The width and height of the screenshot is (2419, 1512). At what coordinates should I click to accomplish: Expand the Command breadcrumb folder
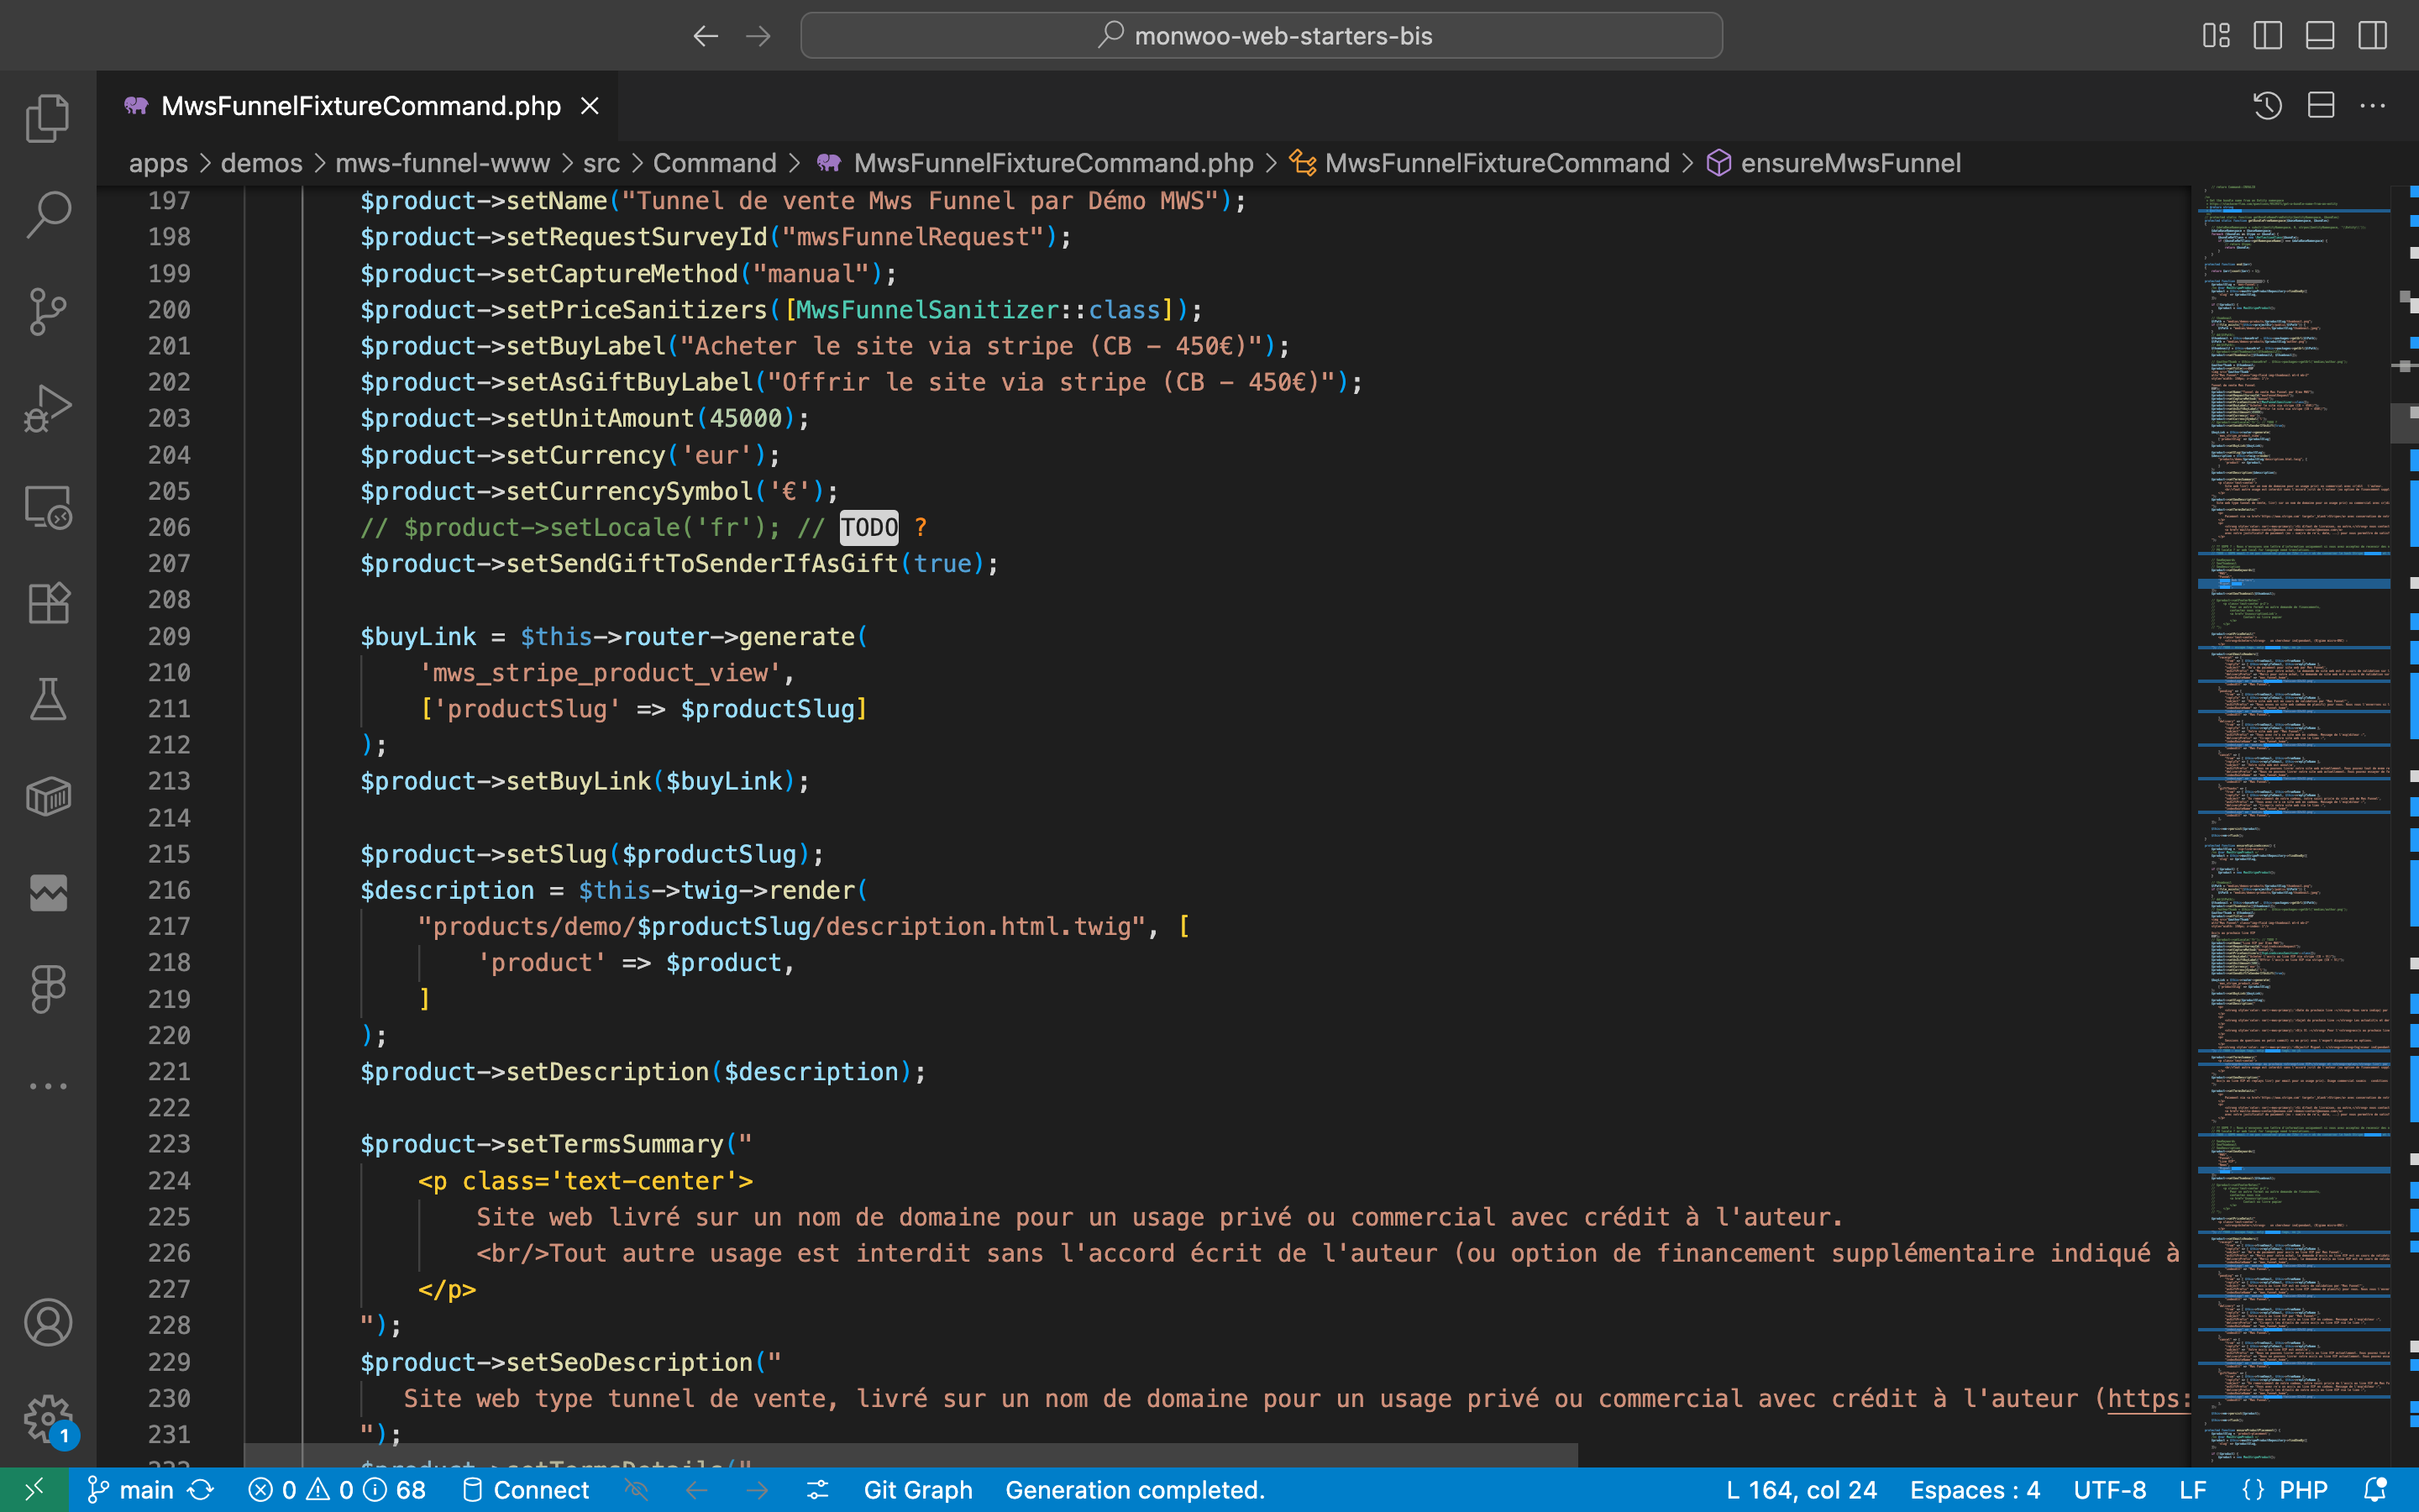pos(714,163)
